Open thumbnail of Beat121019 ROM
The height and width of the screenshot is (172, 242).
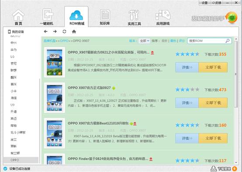click(x=55, y=133)
